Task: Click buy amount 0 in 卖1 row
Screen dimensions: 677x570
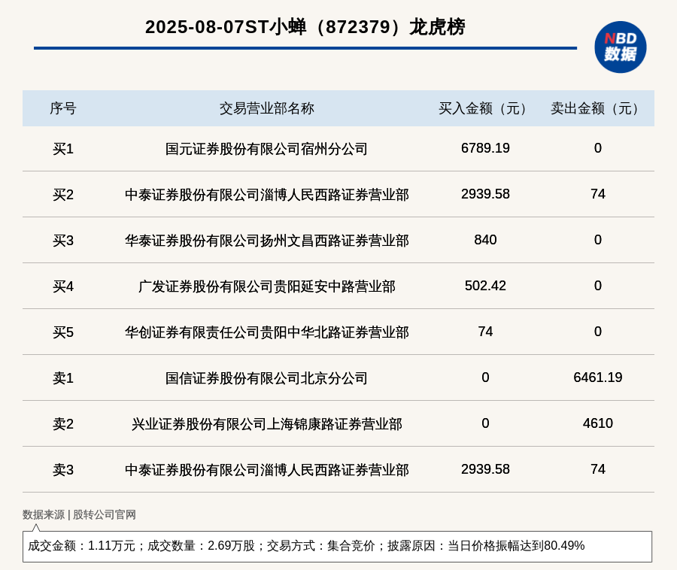Action: pos(485,377)
